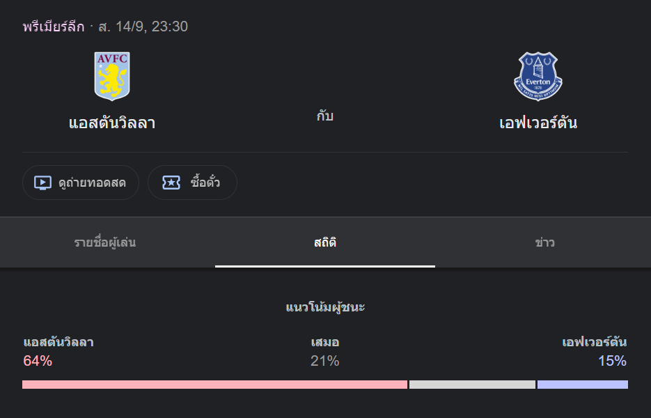Click the gray draw probability bar

pyautogui.click(x=472, y=385)
